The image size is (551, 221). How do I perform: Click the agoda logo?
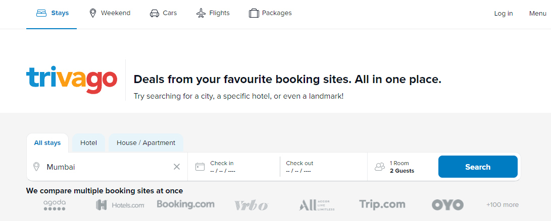[x=55, y=204]
